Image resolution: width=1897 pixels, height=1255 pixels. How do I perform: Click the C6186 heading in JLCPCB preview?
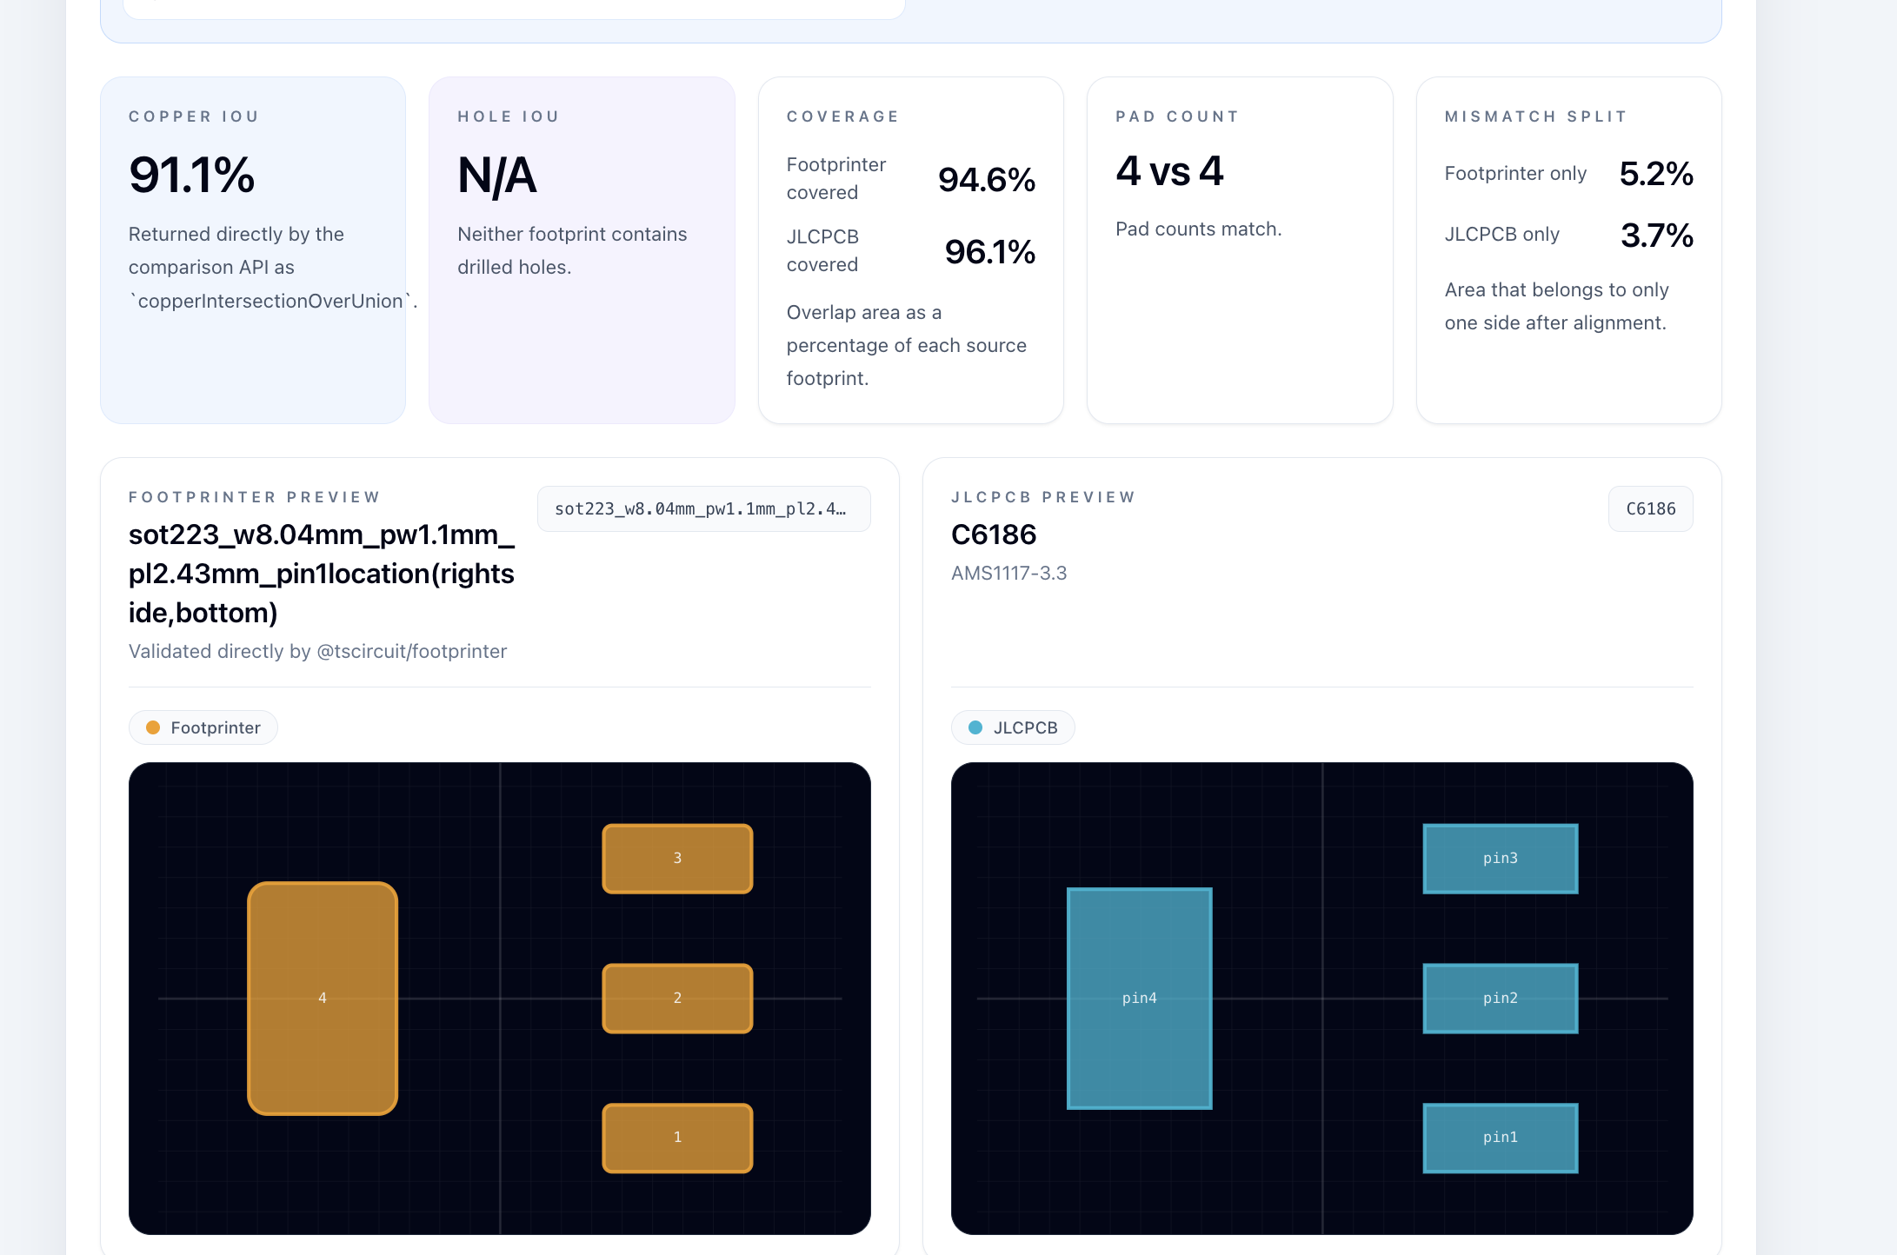coord(994,535)
